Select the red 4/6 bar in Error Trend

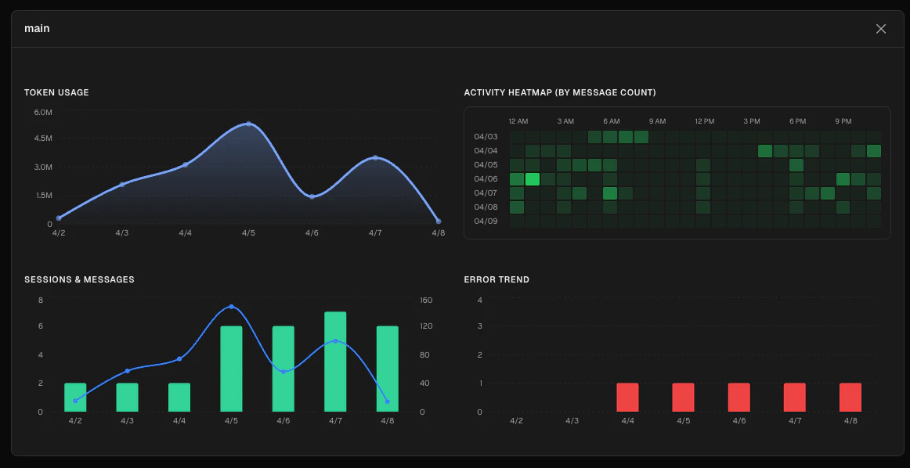[738, 398]
